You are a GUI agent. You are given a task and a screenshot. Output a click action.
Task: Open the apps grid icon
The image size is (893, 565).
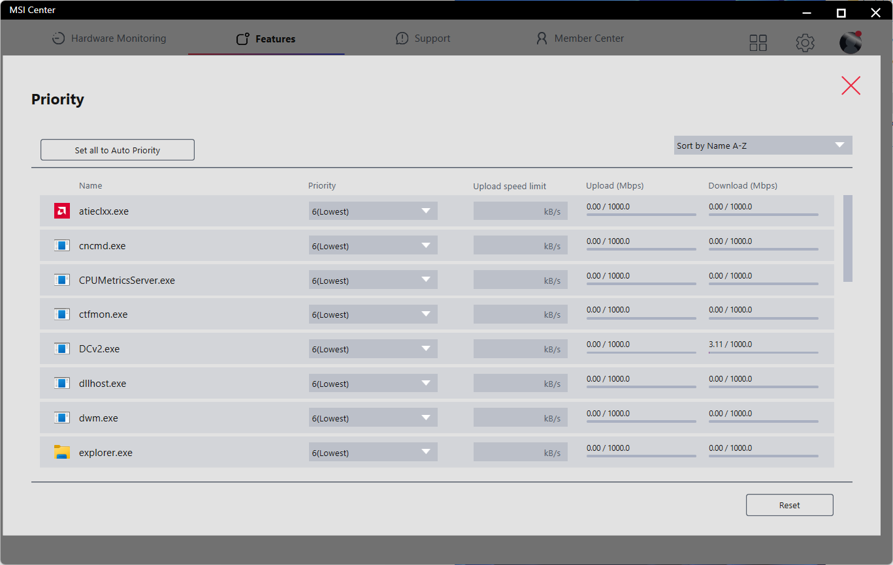coord(758,43)
